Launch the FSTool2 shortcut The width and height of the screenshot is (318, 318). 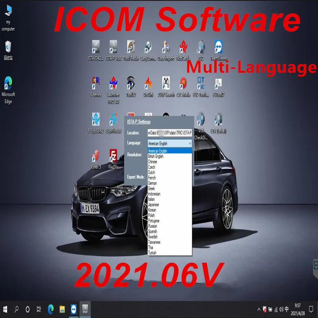coord(218,87)
